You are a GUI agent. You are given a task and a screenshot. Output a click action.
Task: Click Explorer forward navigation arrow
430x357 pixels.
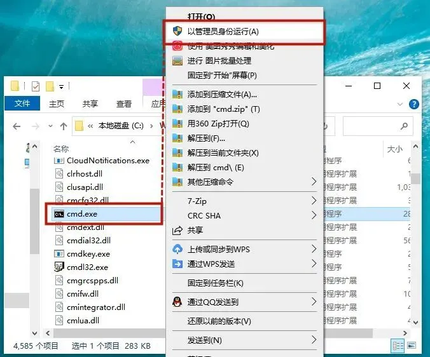click(36, 126)
